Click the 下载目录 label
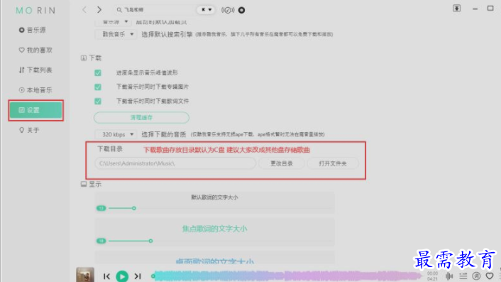The image size is (501, 282). pyautogui.click(x=110, y=149)
